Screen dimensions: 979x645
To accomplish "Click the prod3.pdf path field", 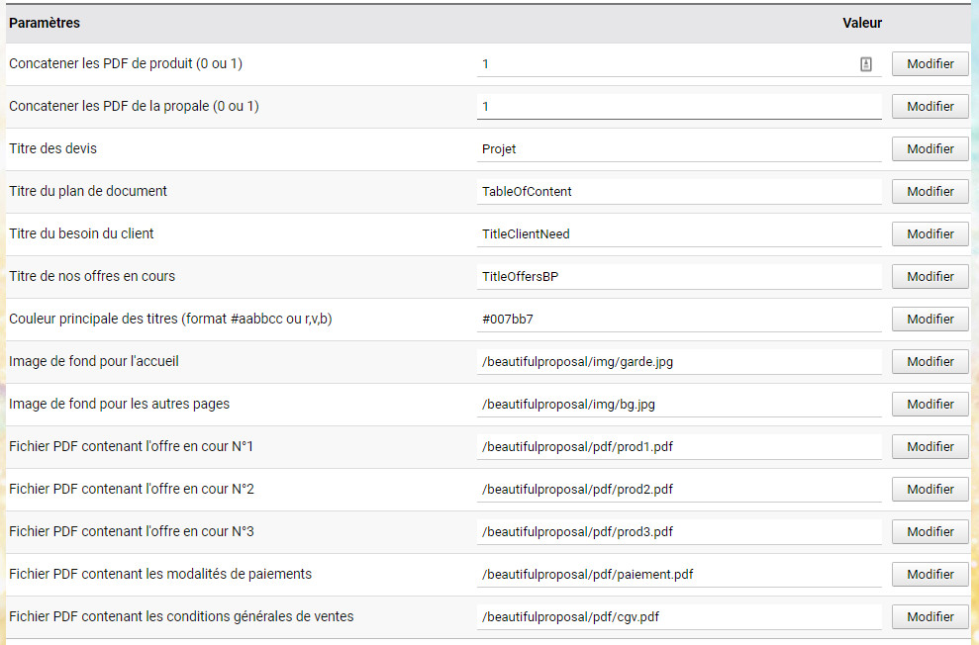I will point(679,531).
